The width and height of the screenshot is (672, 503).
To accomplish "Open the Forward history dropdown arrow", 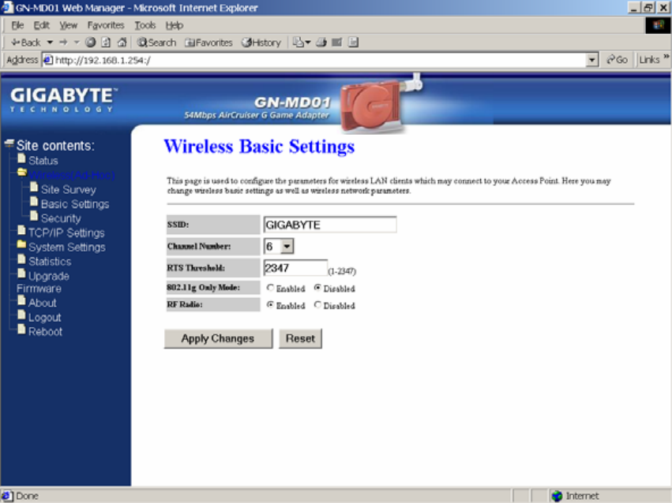I will point(77,43).
